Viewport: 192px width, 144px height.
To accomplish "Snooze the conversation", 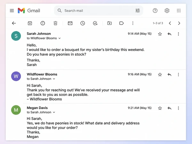I will pos(83,23).
